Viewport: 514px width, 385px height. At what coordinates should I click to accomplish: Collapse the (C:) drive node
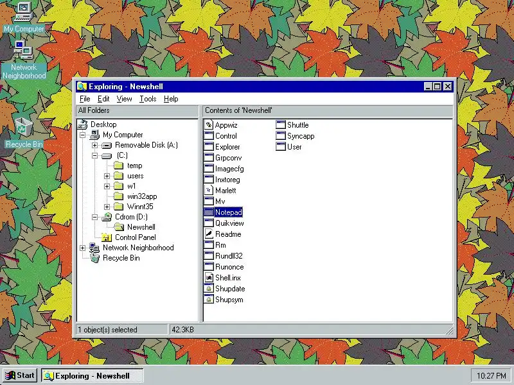(94, 155)
